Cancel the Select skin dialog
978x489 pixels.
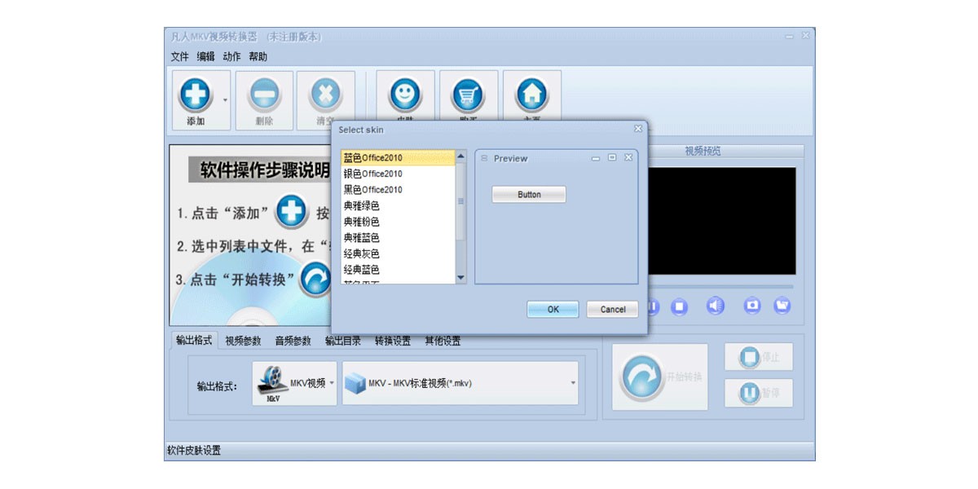click(613, 310)
